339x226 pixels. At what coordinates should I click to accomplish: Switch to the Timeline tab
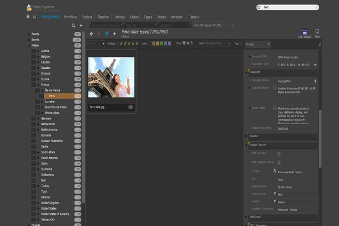click(103, 17)
